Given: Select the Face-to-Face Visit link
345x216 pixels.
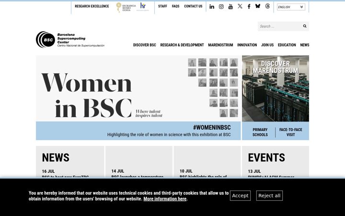Looking at the screenshot, I should click(x=291, y=132).
